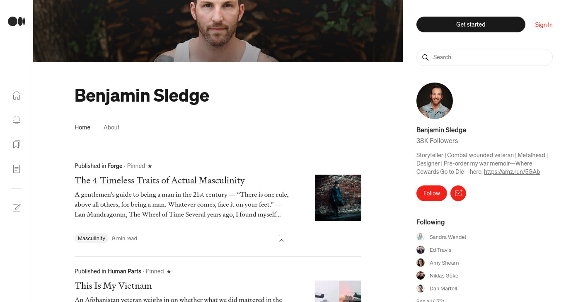566x302 pixels.
Task: Switch to the About tab
Action: [x=111, y=127]
